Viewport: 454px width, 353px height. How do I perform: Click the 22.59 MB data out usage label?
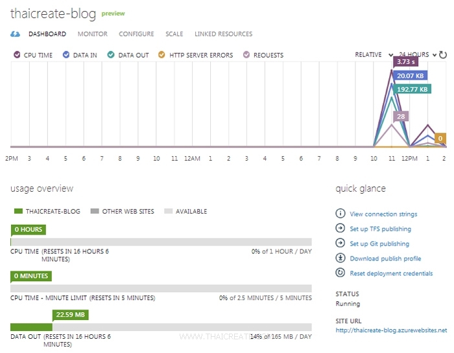(70, 315)
